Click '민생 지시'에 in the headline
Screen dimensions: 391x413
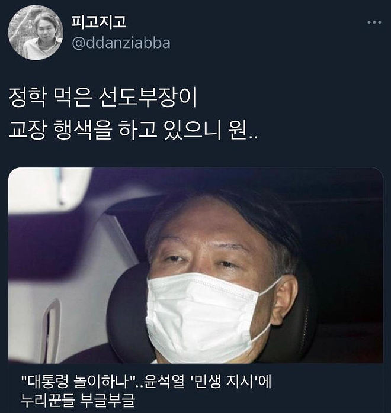tap(230, 382)
